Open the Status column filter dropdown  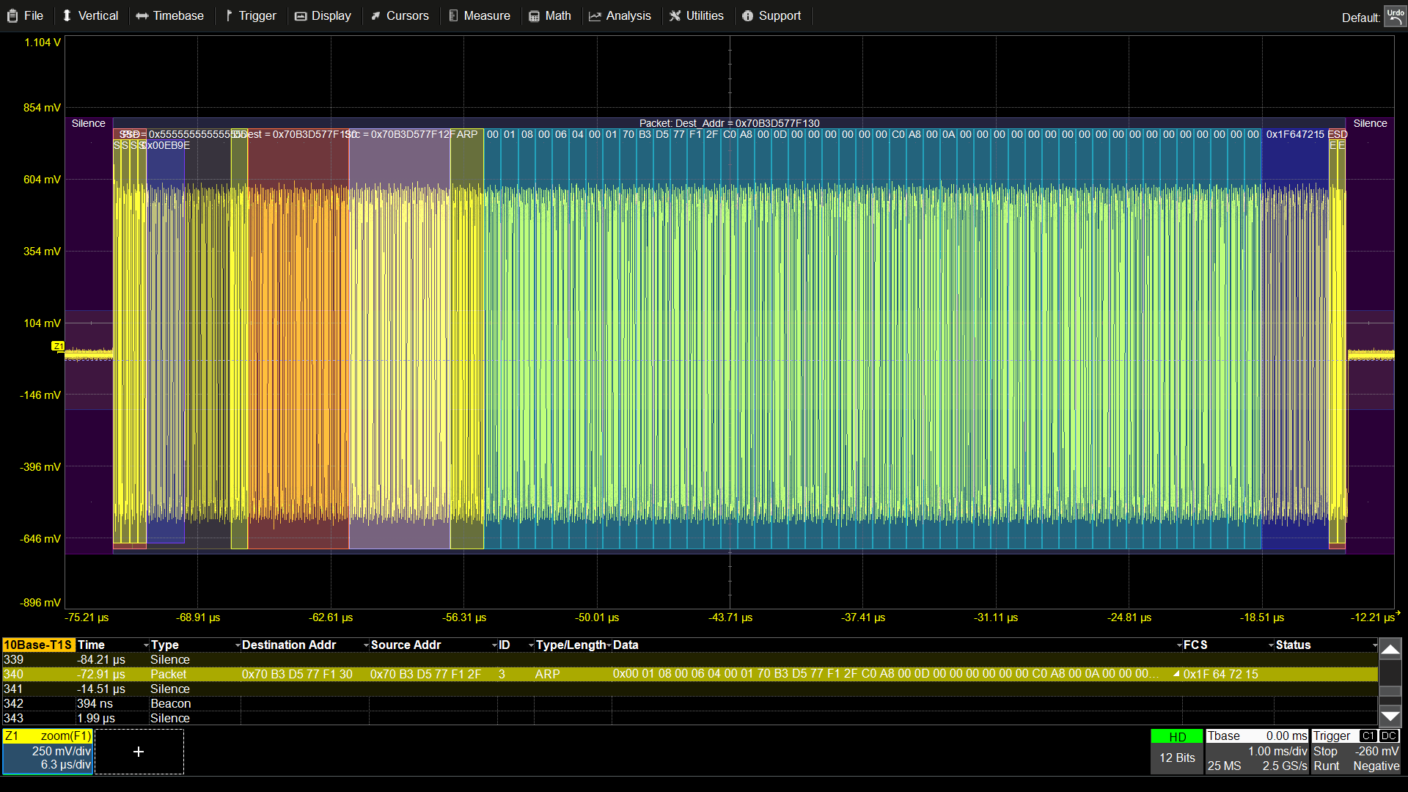[1374, 645]
